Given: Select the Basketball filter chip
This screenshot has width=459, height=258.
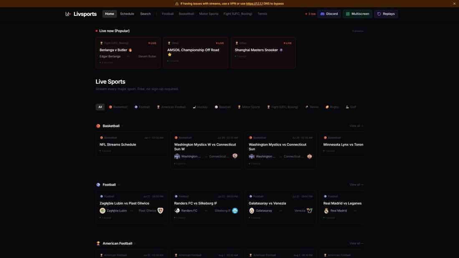Looking at the screenshot, I should pos(118,107).
